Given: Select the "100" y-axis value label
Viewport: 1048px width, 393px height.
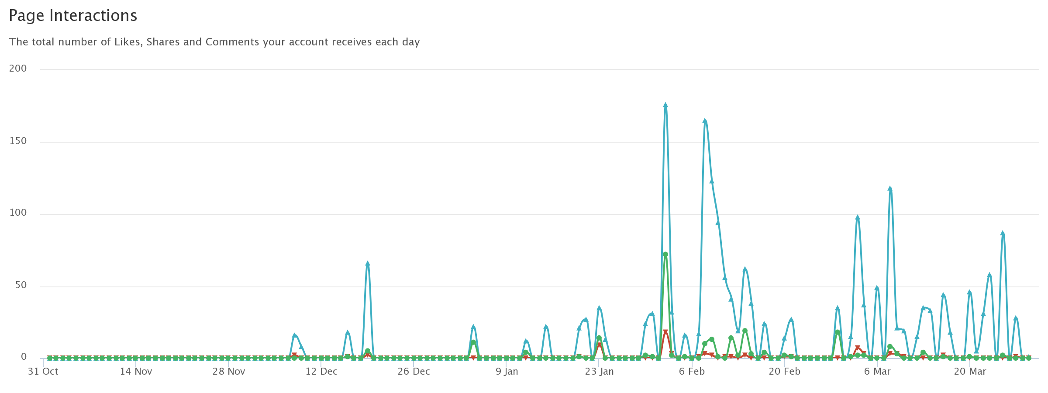Looking at the screenshot, I should [x=18, y=213].
